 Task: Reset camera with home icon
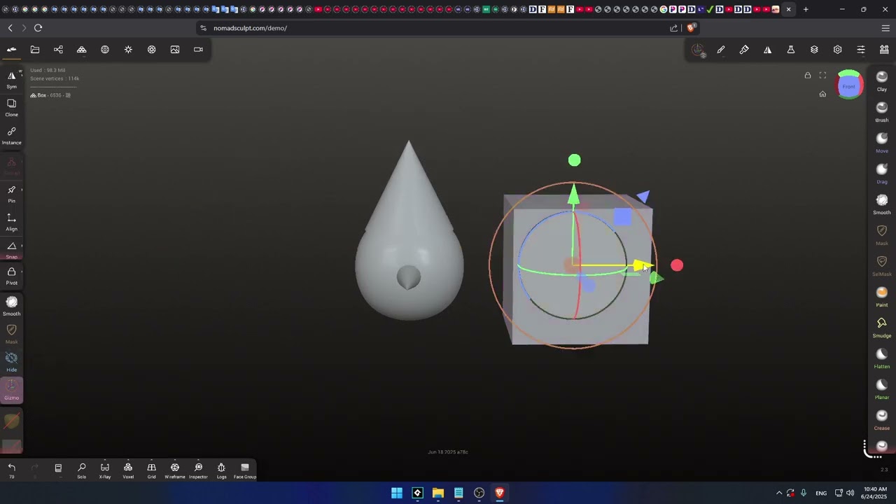[822, 94]
